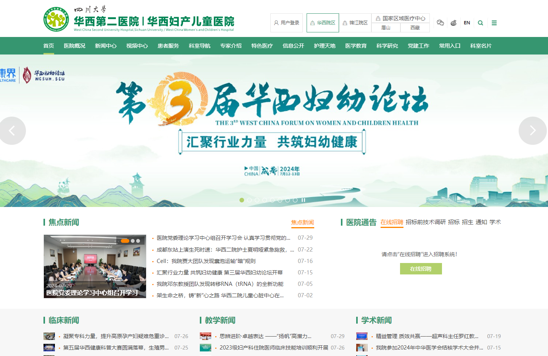Open teaching news 2023级妇产科住院医师培训
Image resolution: width=548 pixels, height=356 pixels.
(x=274, y=348)
